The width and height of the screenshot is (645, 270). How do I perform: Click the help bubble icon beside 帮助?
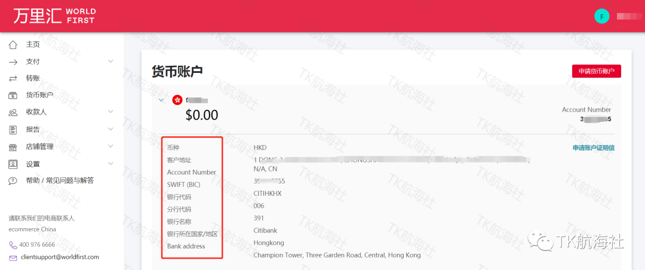(13, 180)
